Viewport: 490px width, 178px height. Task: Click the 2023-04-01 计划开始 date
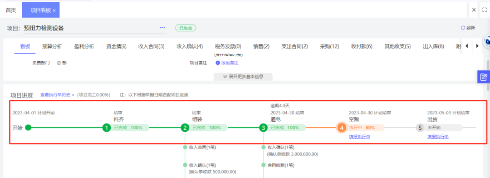(34, 113)
